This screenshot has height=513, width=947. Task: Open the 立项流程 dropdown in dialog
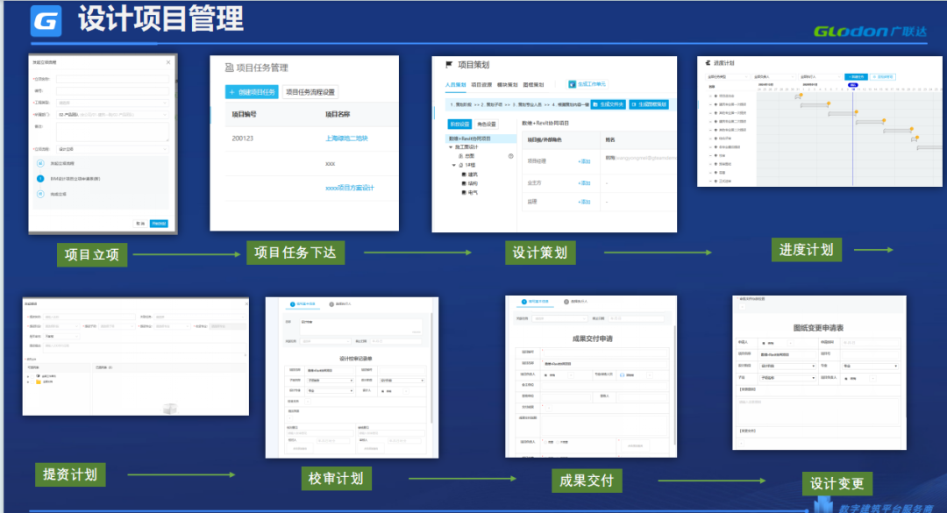111,149
